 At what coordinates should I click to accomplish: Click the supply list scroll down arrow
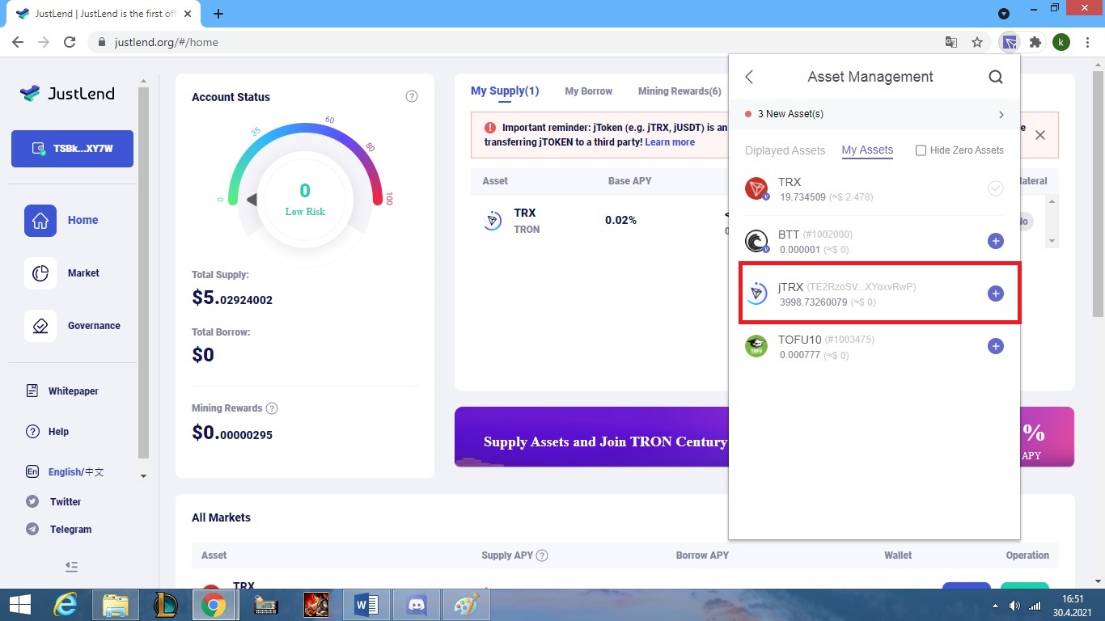pos(1052,241)
